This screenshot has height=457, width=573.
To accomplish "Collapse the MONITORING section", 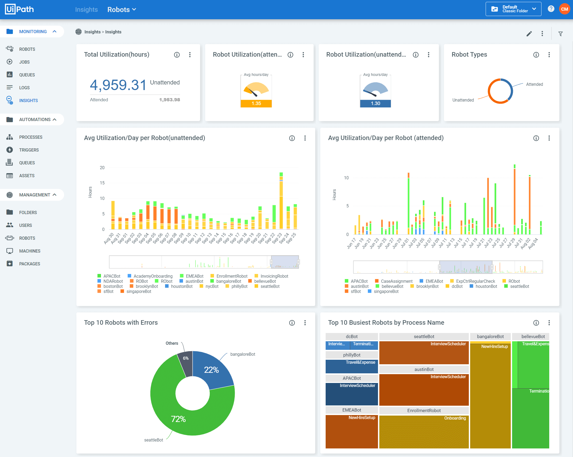I will 56,31.
